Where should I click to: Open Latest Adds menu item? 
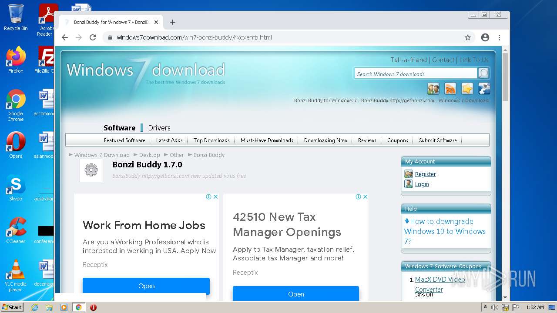pyautogui.click(x=169, y=140)
